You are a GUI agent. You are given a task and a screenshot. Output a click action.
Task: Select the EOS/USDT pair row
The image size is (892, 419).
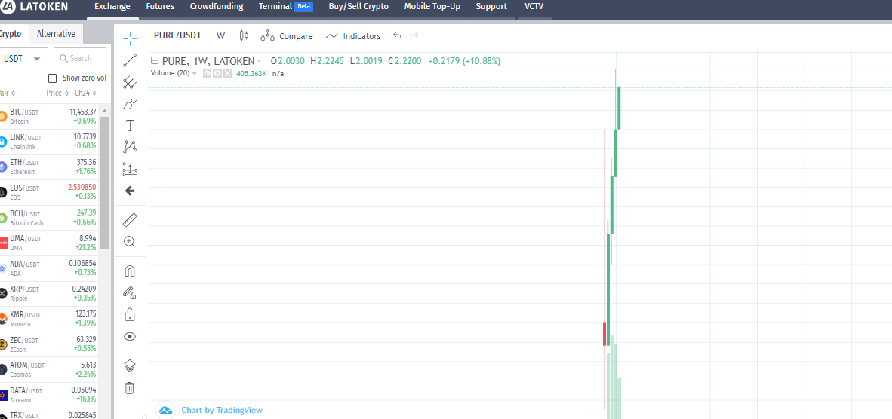pyautogui.click(x=49, y=192)
